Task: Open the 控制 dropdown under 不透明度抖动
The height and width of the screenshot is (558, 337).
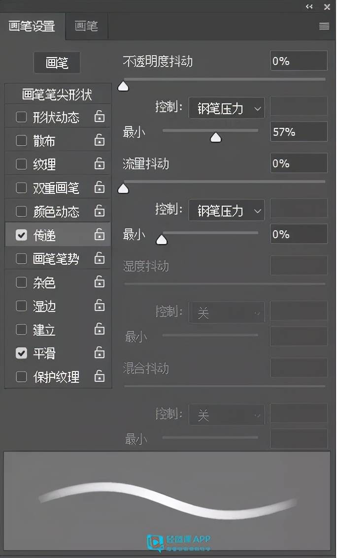Action: point(227,108)
